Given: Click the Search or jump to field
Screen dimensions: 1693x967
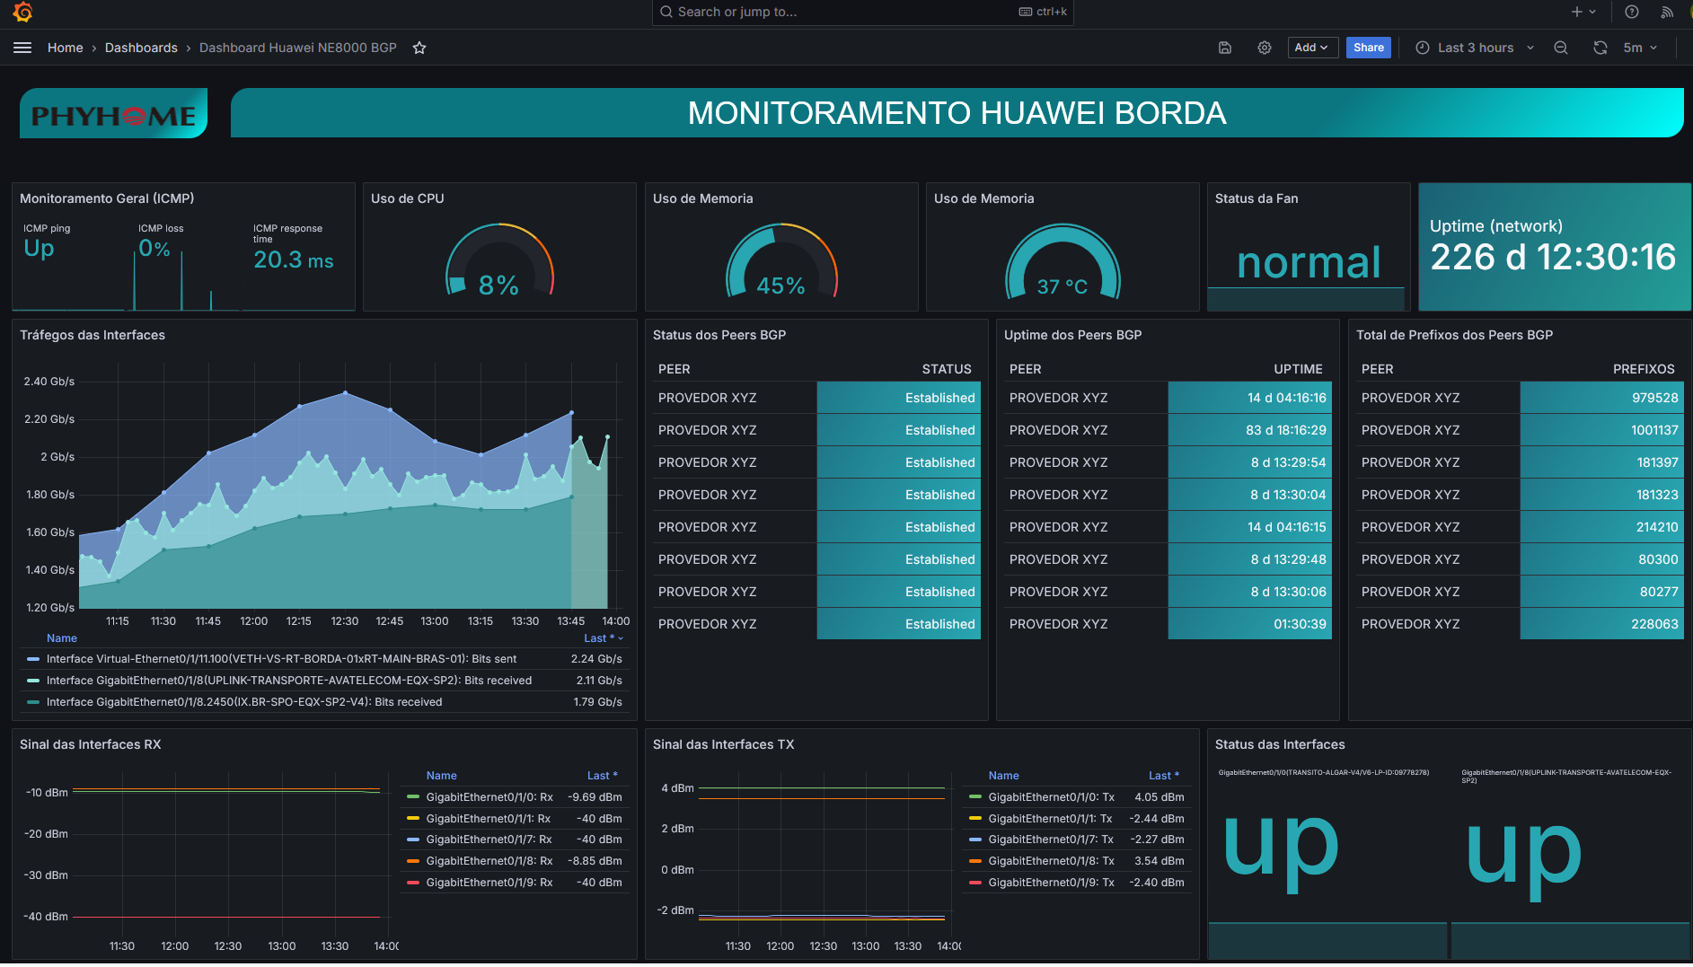Looking at the screenshot, I should pos(862,12).
